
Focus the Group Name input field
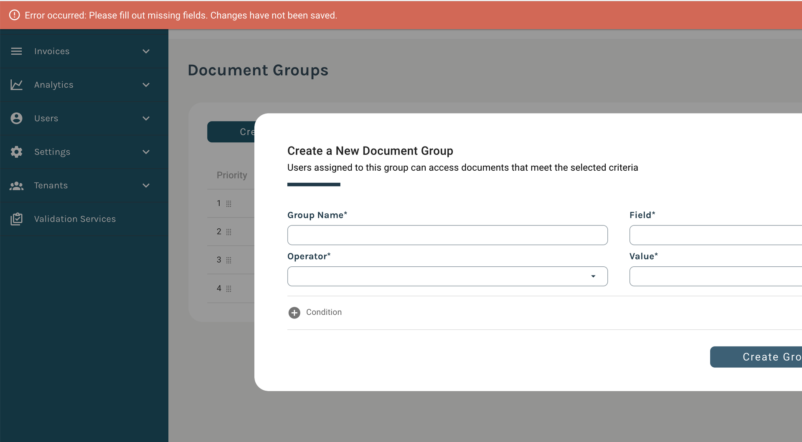447,235
